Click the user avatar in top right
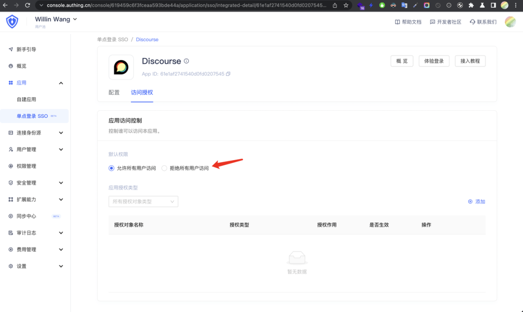Viewport: 523px width, 312px height. click(510, 22)
